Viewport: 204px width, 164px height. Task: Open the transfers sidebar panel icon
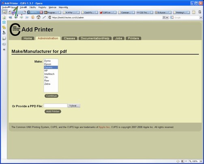click(4, 44)
